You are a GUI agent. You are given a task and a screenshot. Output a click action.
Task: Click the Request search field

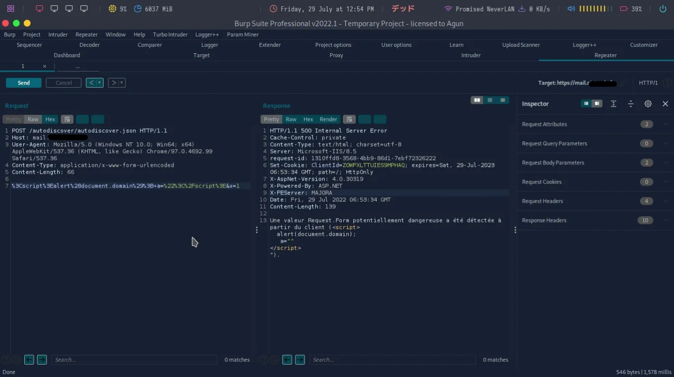point(134,360)
